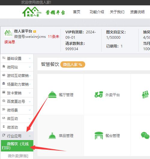The height and width of the screenshot is (159, 150).
Task: Click the 贺卡营销 card icon
Action: [x=4, y=92]
